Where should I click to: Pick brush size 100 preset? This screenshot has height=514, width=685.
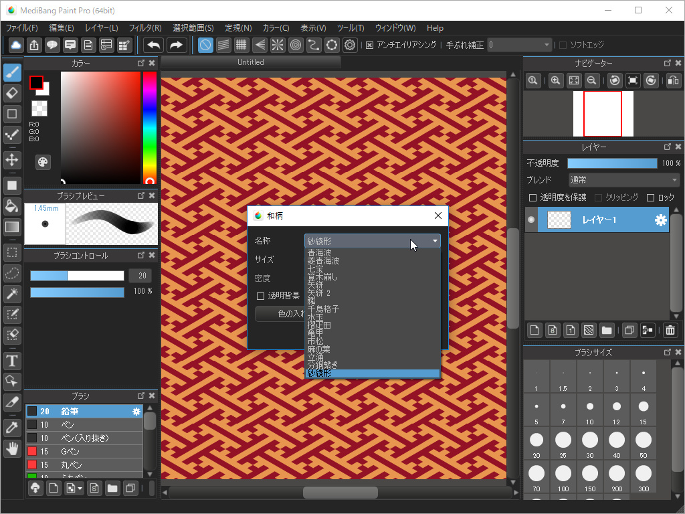(563, 477)
